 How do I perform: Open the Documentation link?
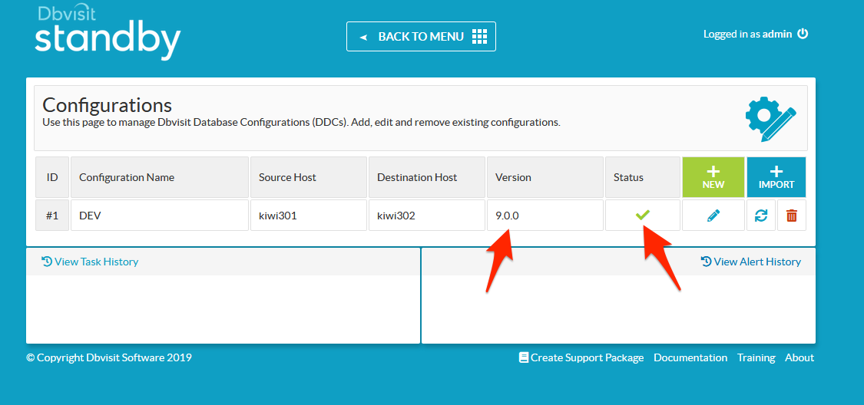(690, 357)
